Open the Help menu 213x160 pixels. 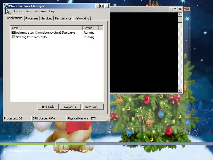pyautogui.click(x=52, y=11)
